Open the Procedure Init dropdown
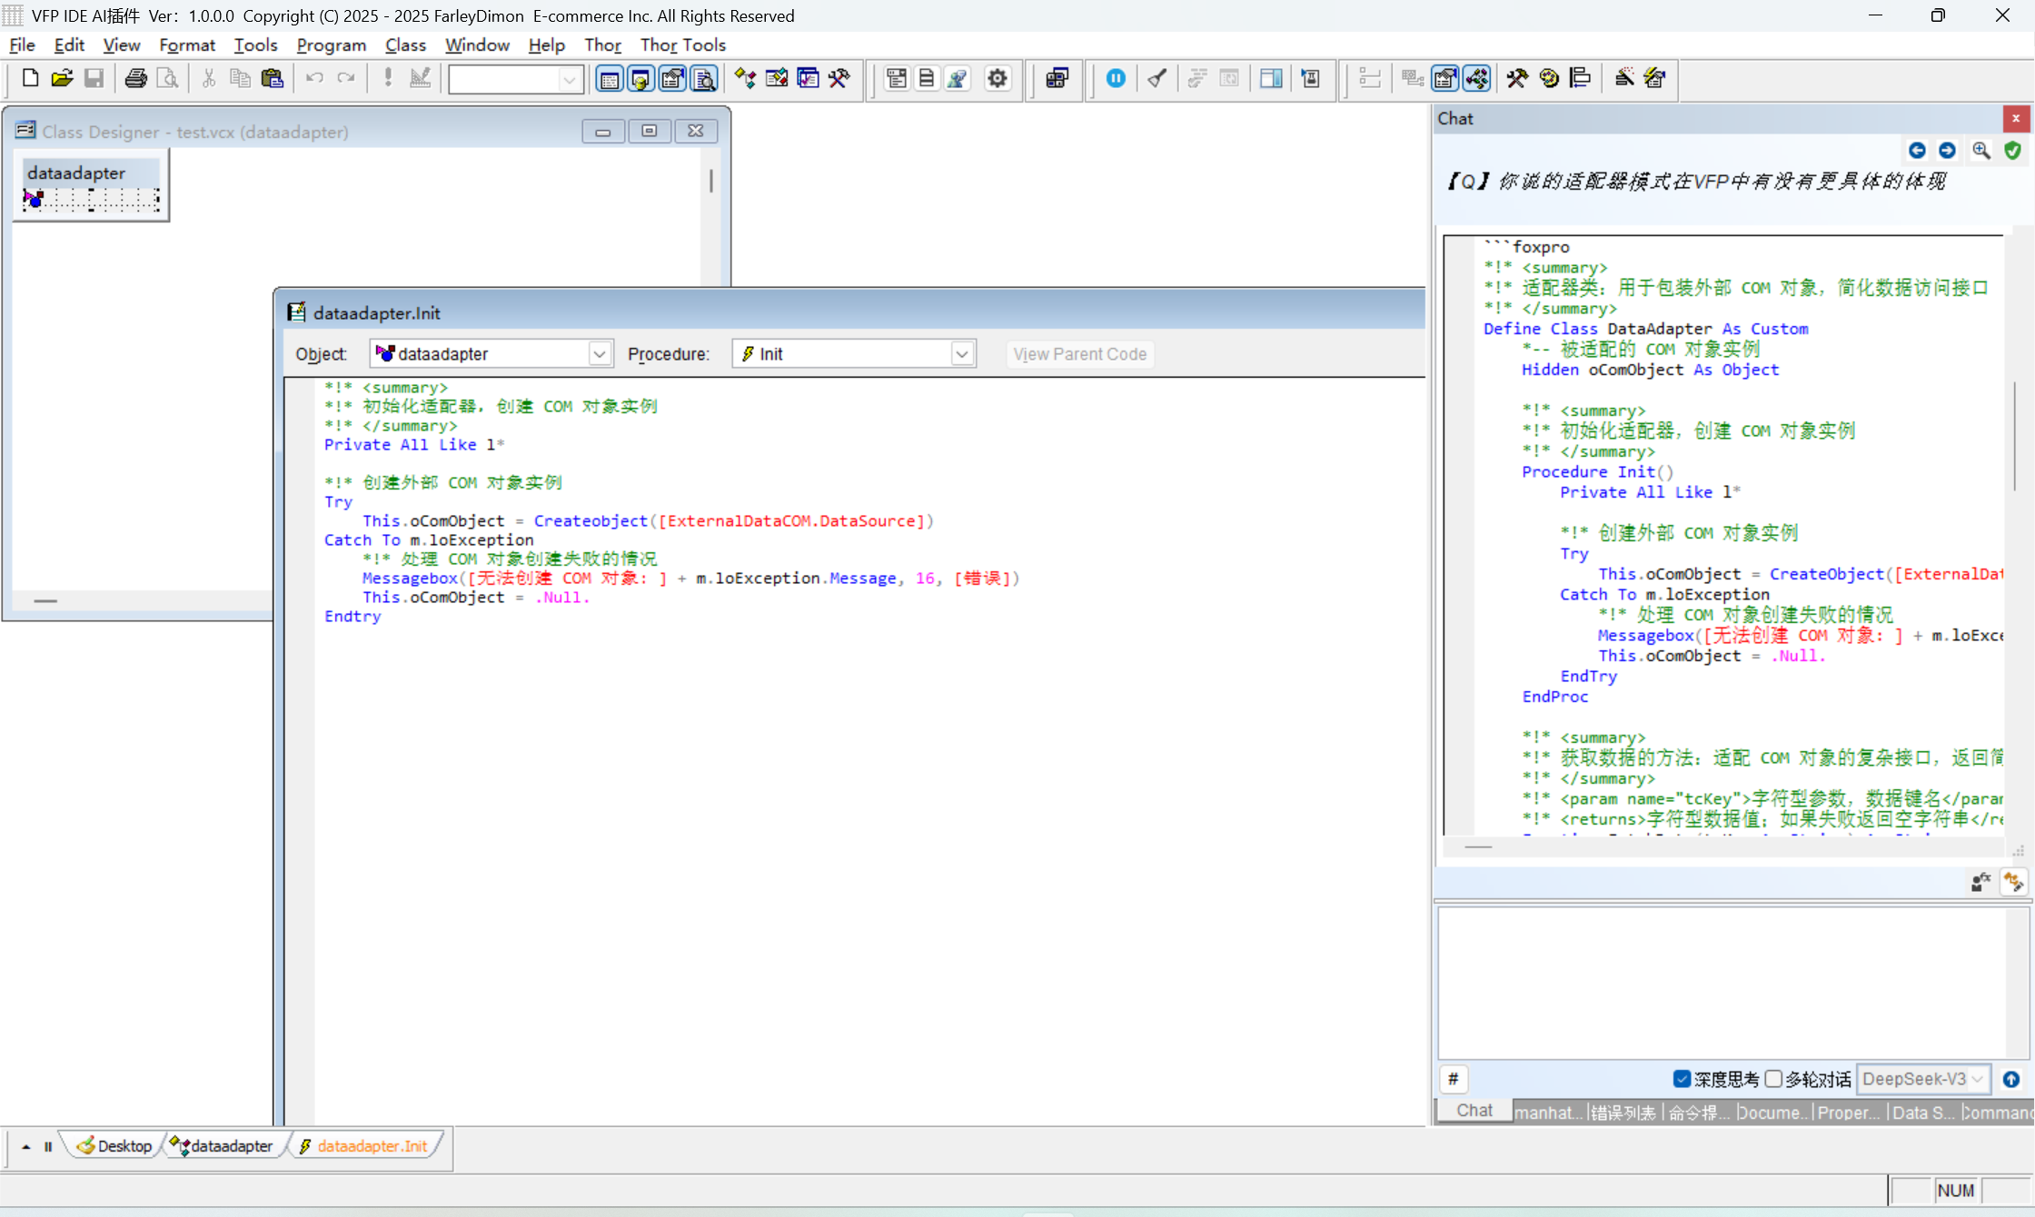Screen dimensions: 2035x1217 [961, 354]
